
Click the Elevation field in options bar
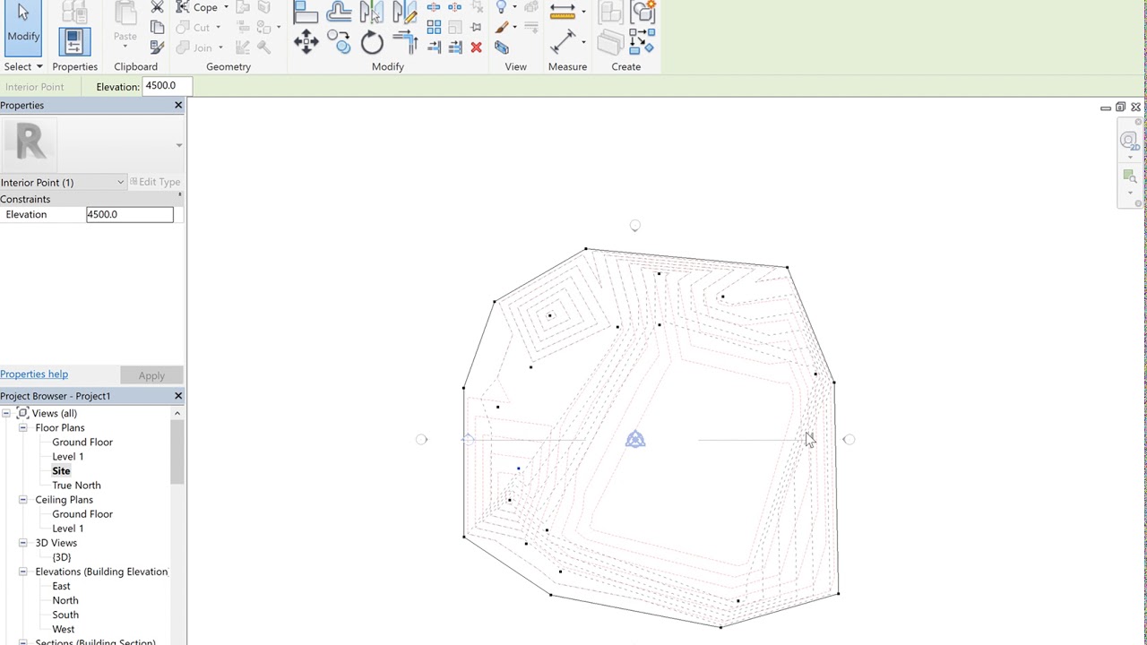[x=167, y=86]
